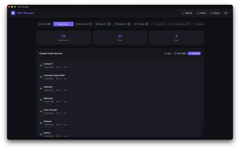Click the MCP Manager title text
Screen dimensions: 240x149
point(26,13)
